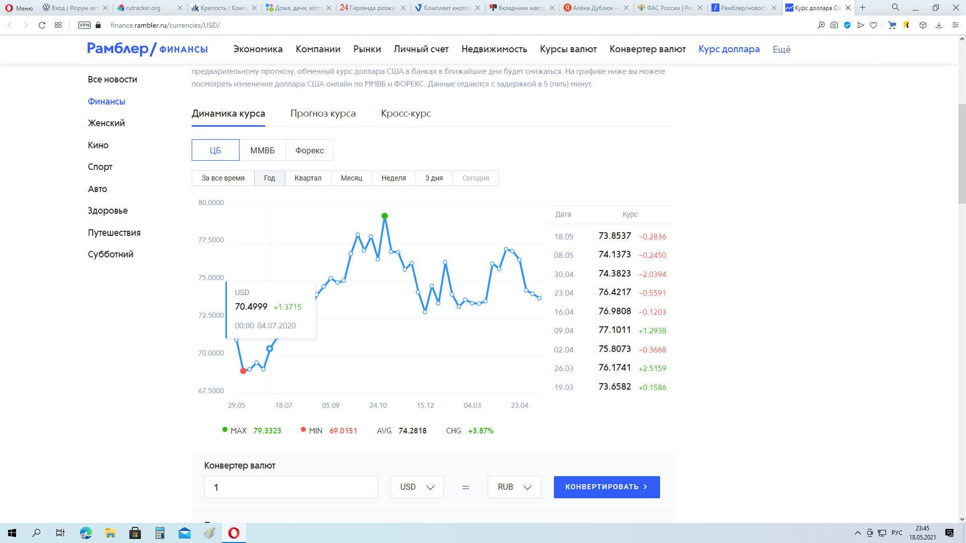The width and height of the screenshot is (966, 543).
Task: Show chart for За все время
Action: point(223,178)
